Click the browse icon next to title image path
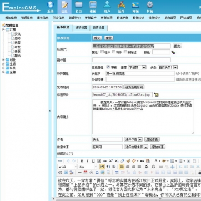The image size is (201, 201). click(156, 94)
